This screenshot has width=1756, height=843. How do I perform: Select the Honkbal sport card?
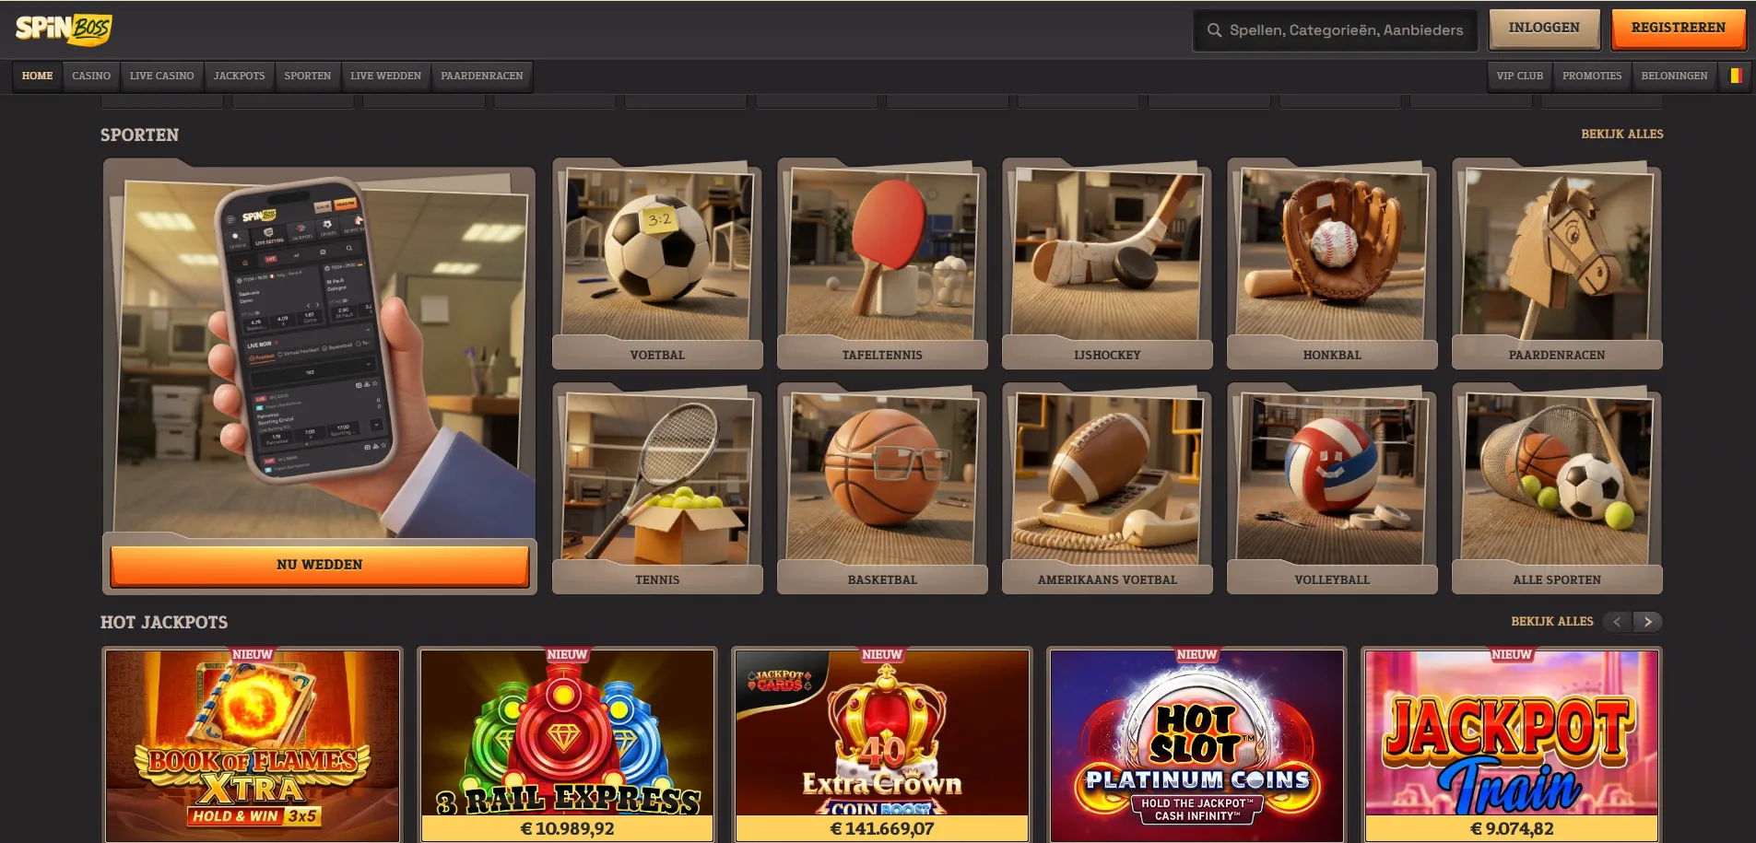pos(1332,263)
